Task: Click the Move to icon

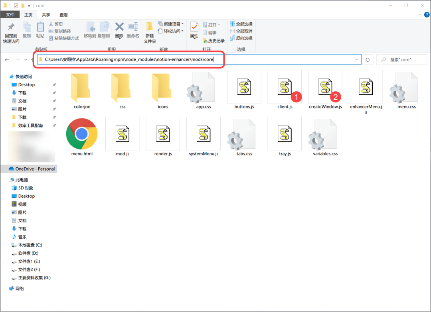Action: [90, 27]
